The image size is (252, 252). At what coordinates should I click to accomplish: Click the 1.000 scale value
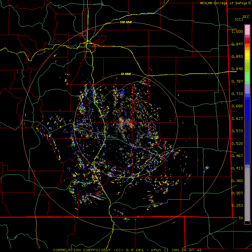[237, 31]
